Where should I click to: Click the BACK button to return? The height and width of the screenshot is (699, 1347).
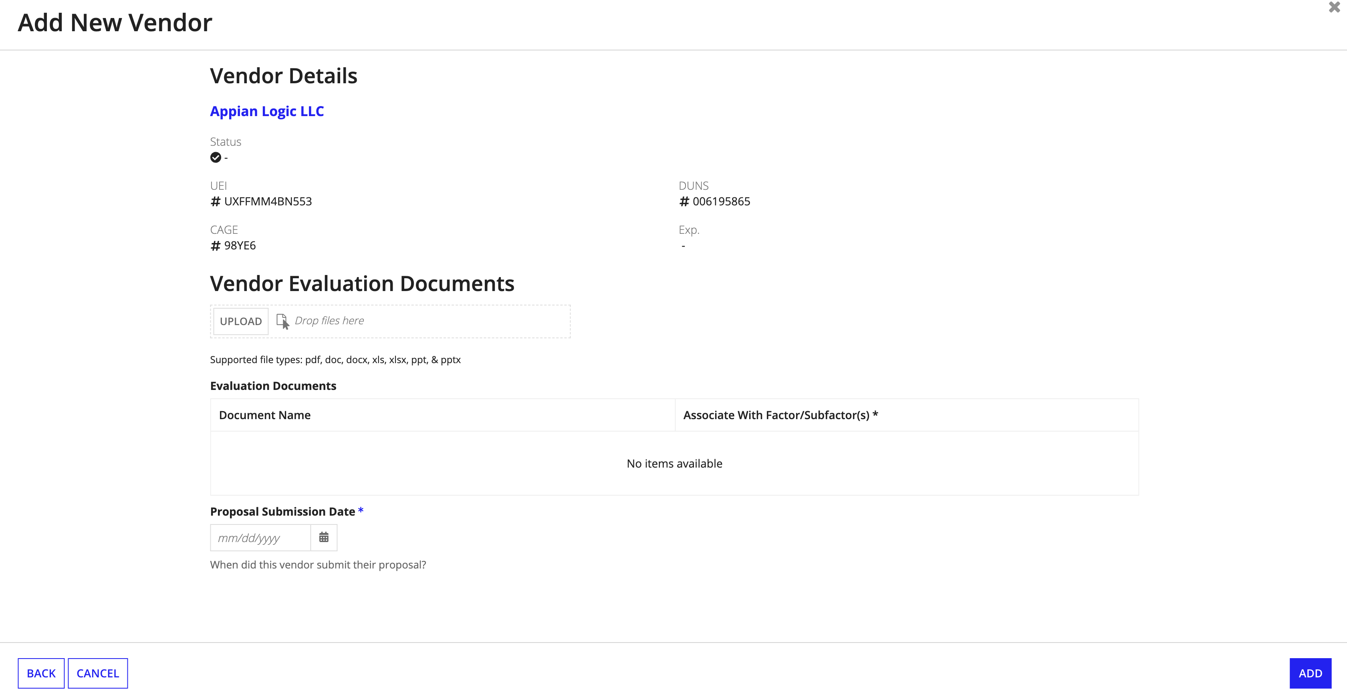point(40,673)
